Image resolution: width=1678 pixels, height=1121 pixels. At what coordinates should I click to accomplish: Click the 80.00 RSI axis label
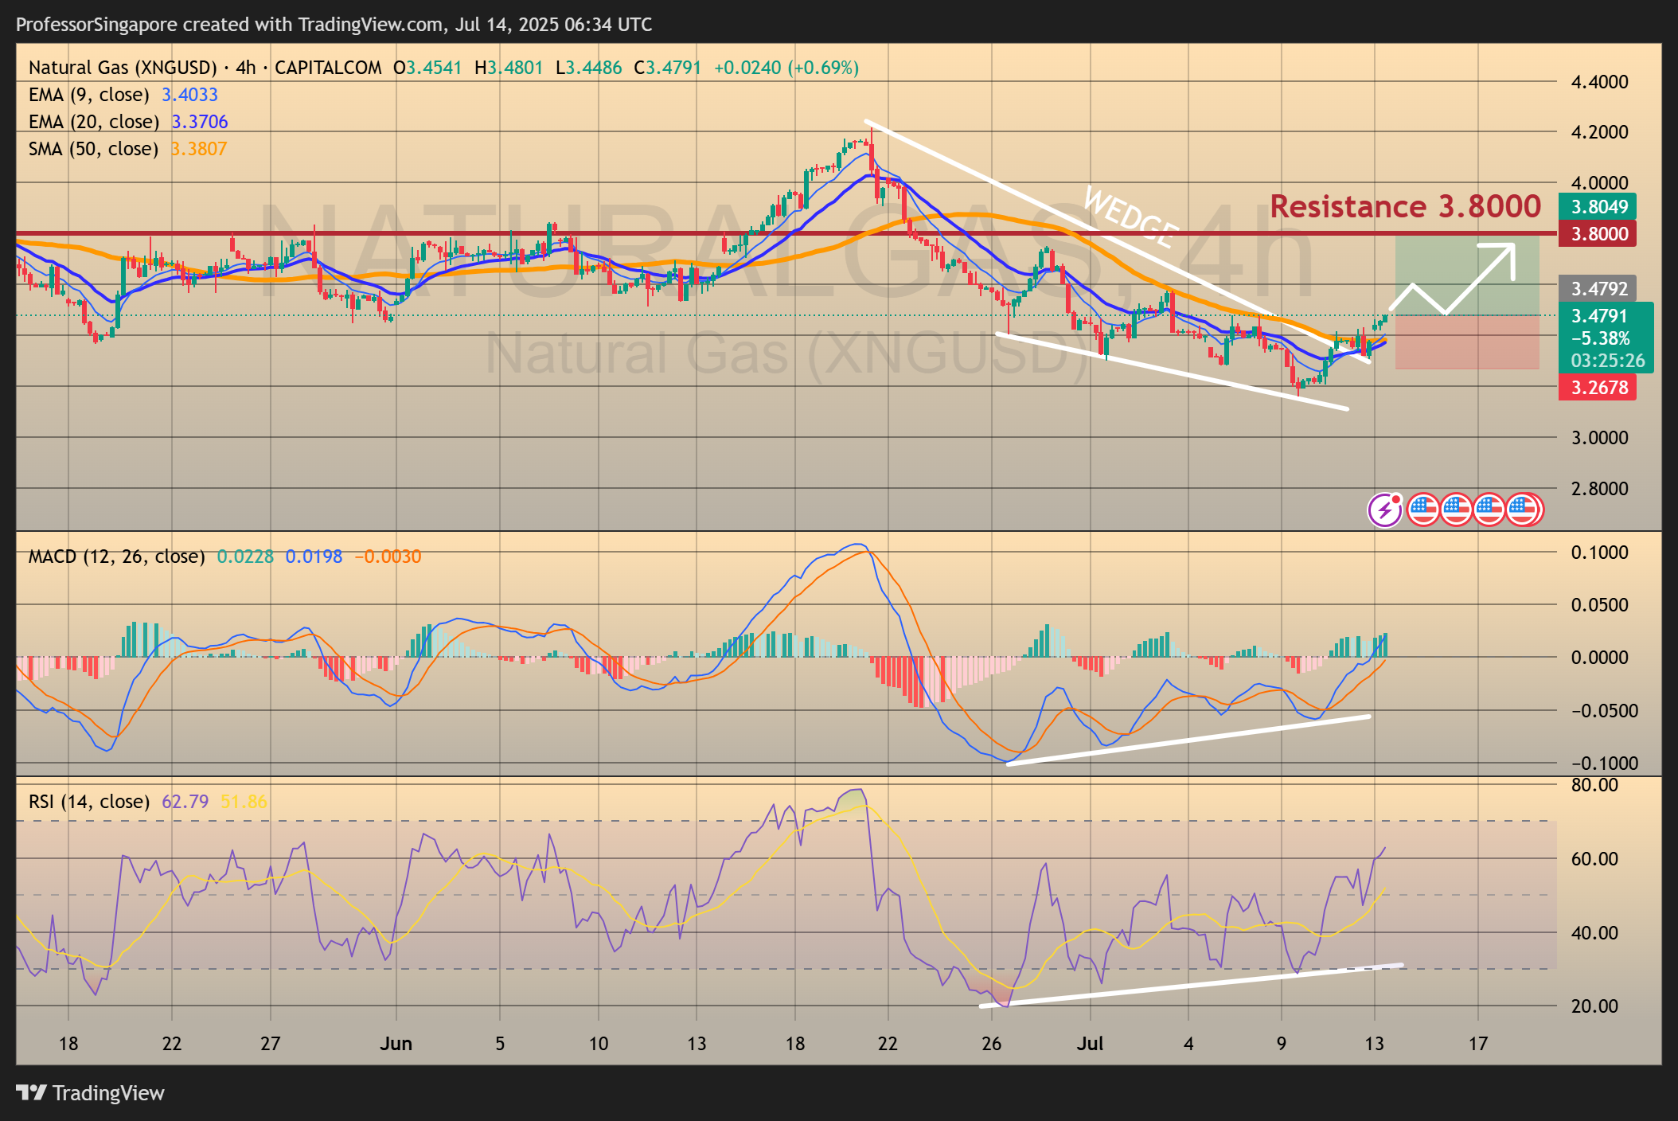pos(1594,785)
